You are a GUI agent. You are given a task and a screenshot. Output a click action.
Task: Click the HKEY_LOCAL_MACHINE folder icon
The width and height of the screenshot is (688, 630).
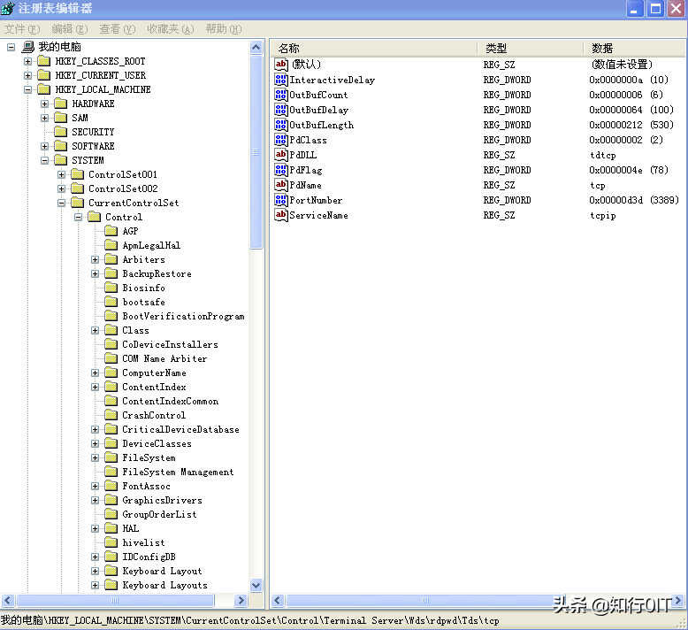pyautogui.click(x=44, y=89)
